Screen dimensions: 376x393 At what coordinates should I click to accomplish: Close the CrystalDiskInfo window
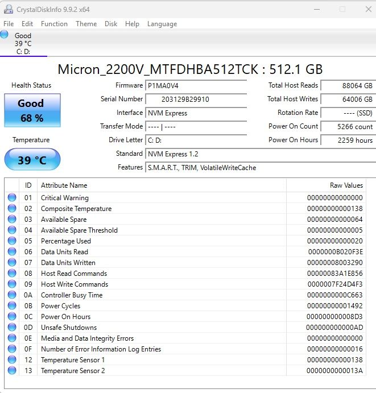pos(368,10)
